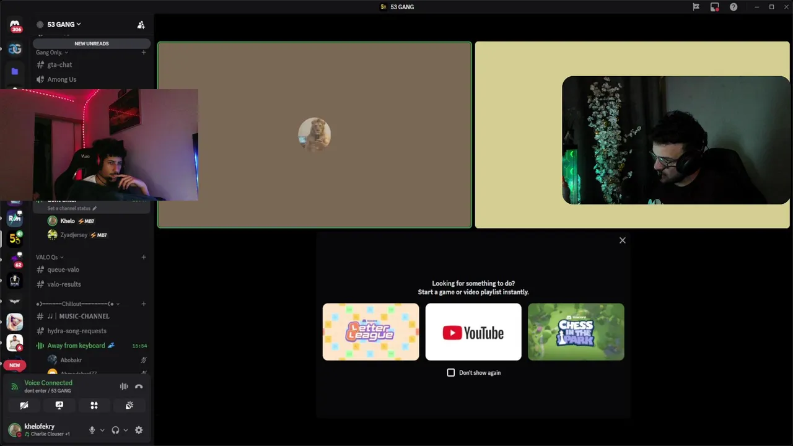Viewport: 793px width, 446px height.
Task: Open the valo-results channel
Action: click(91, 284)
